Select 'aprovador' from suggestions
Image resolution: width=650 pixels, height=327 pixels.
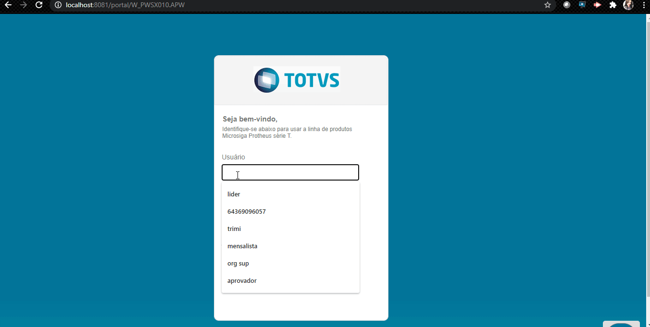[x=290, y=280]
